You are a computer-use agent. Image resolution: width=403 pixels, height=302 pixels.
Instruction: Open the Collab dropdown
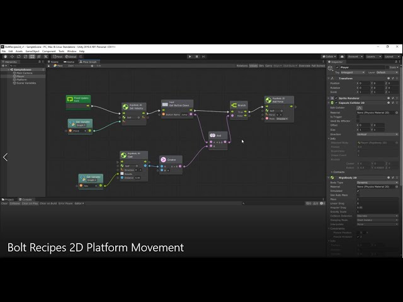pyautogui.click(x=329, y=57)
